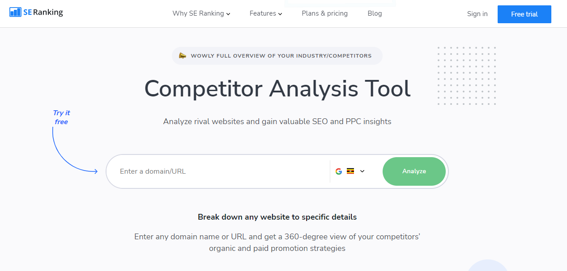
Task: Go to Plans & pricing page
Action: 324,13
